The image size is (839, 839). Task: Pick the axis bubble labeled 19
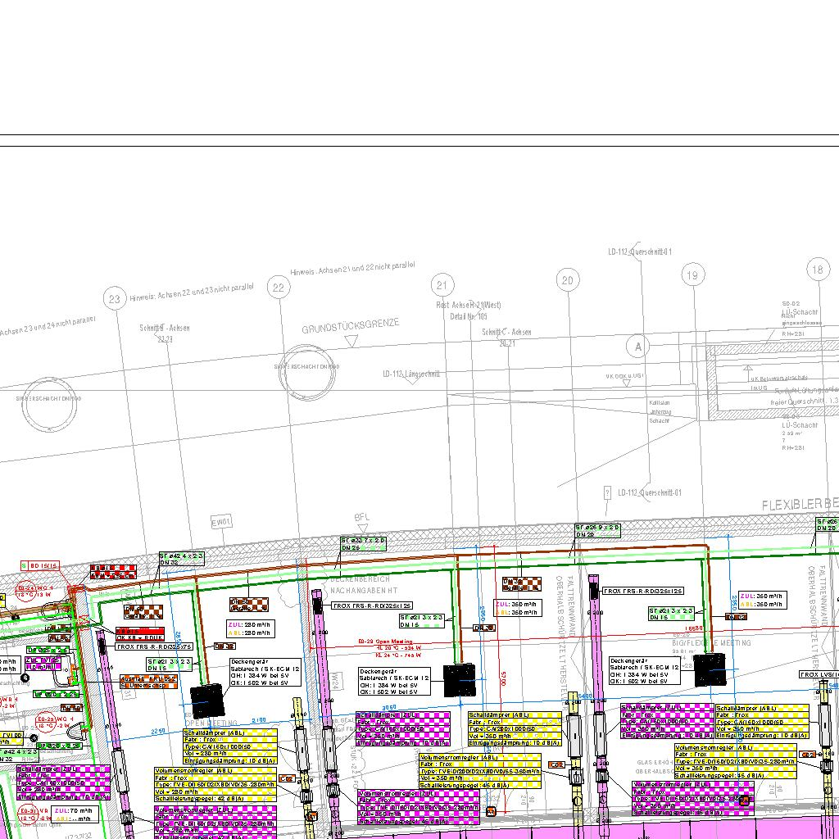(693, 275)
